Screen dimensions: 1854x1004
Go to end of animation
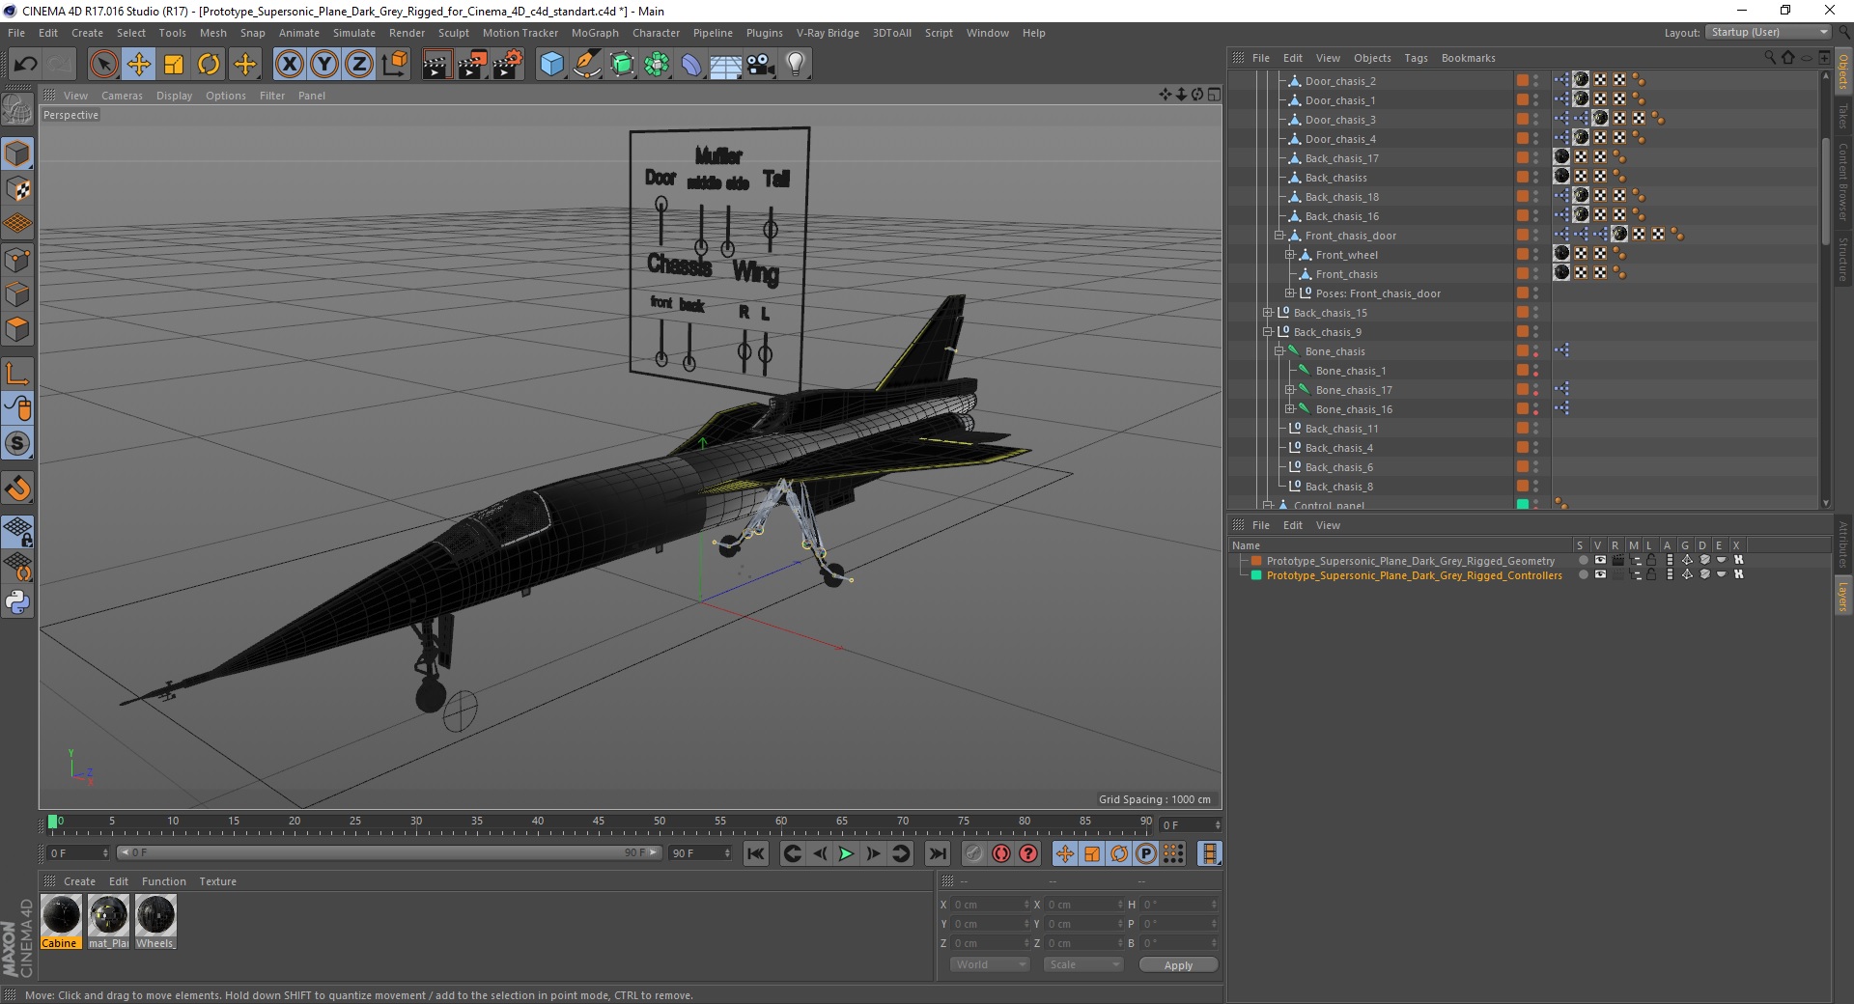[x=937, y=853]
